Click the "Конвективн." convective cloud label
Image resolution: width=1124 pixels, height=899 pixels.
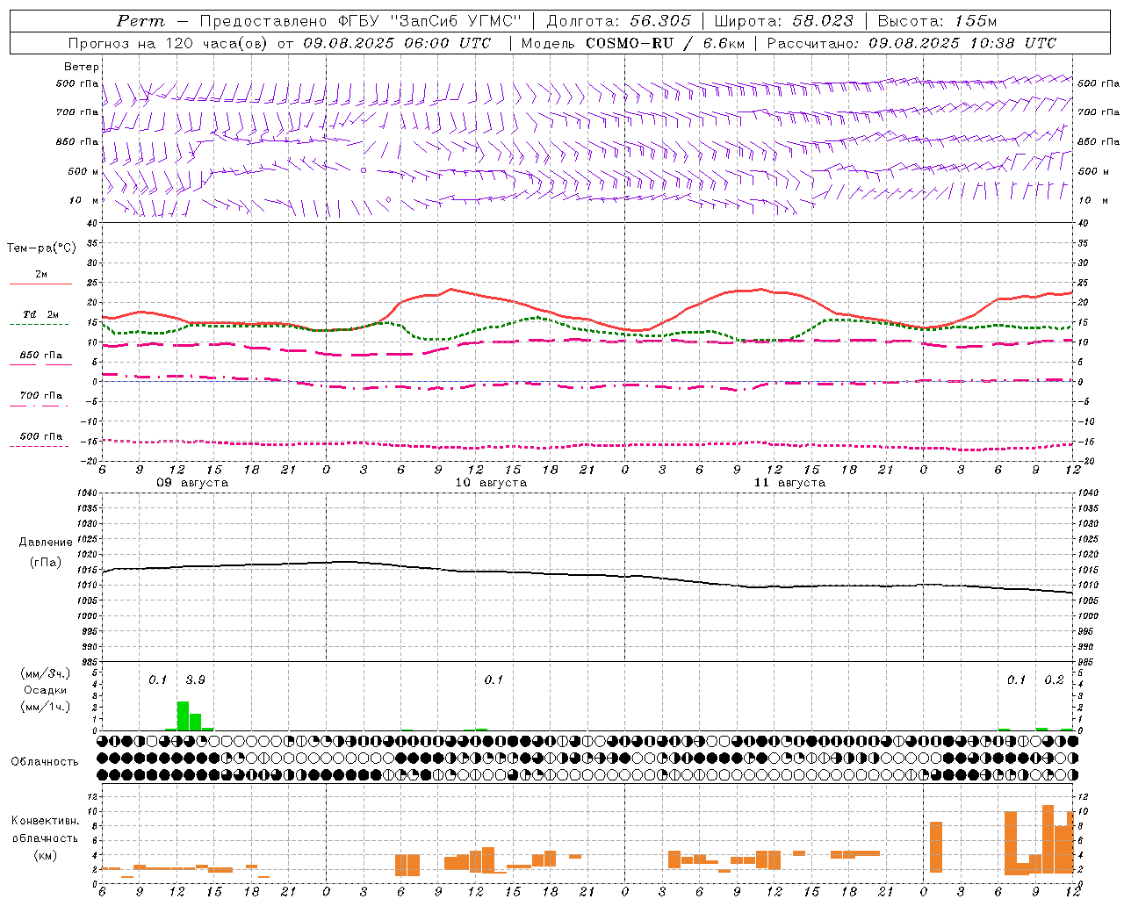point(45,821)
